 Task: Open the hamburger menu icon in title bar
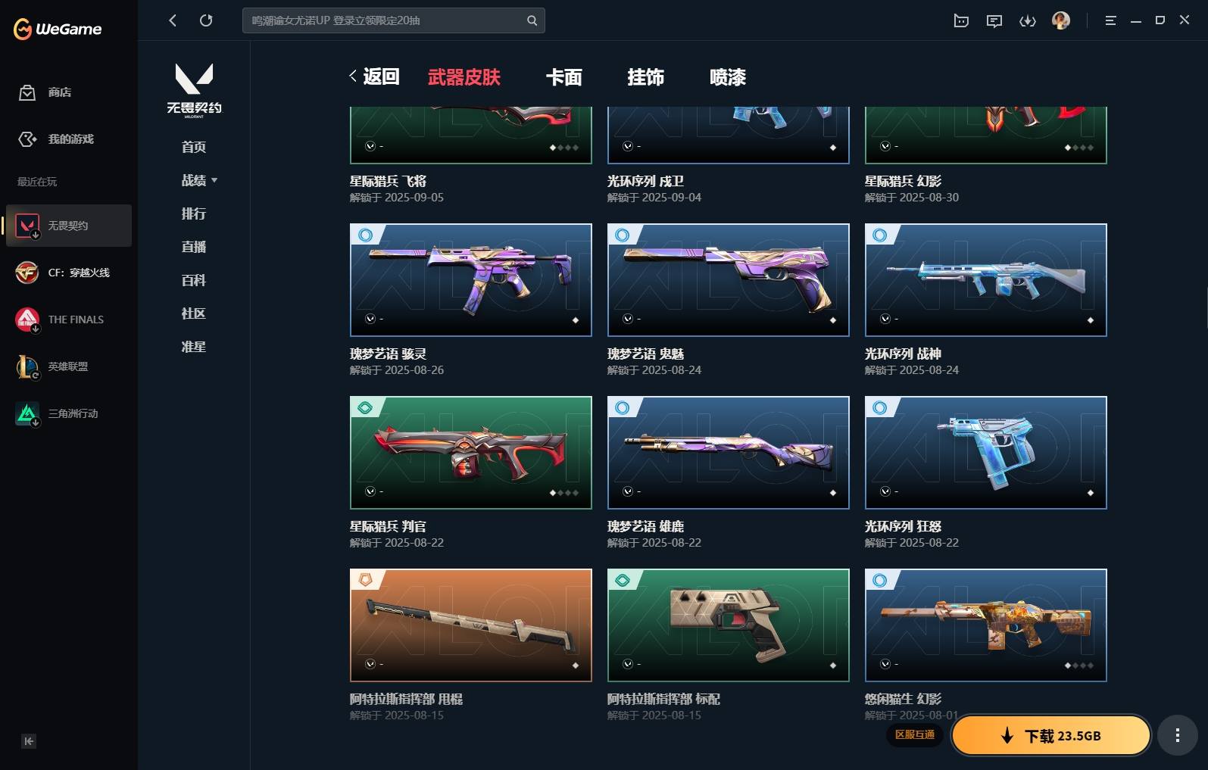click(x=1110, y=21)
